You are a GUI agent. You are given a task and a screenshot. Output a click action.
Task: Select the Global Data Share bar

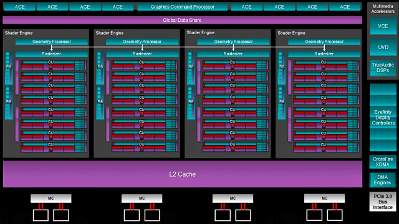[x=182, y=20]
